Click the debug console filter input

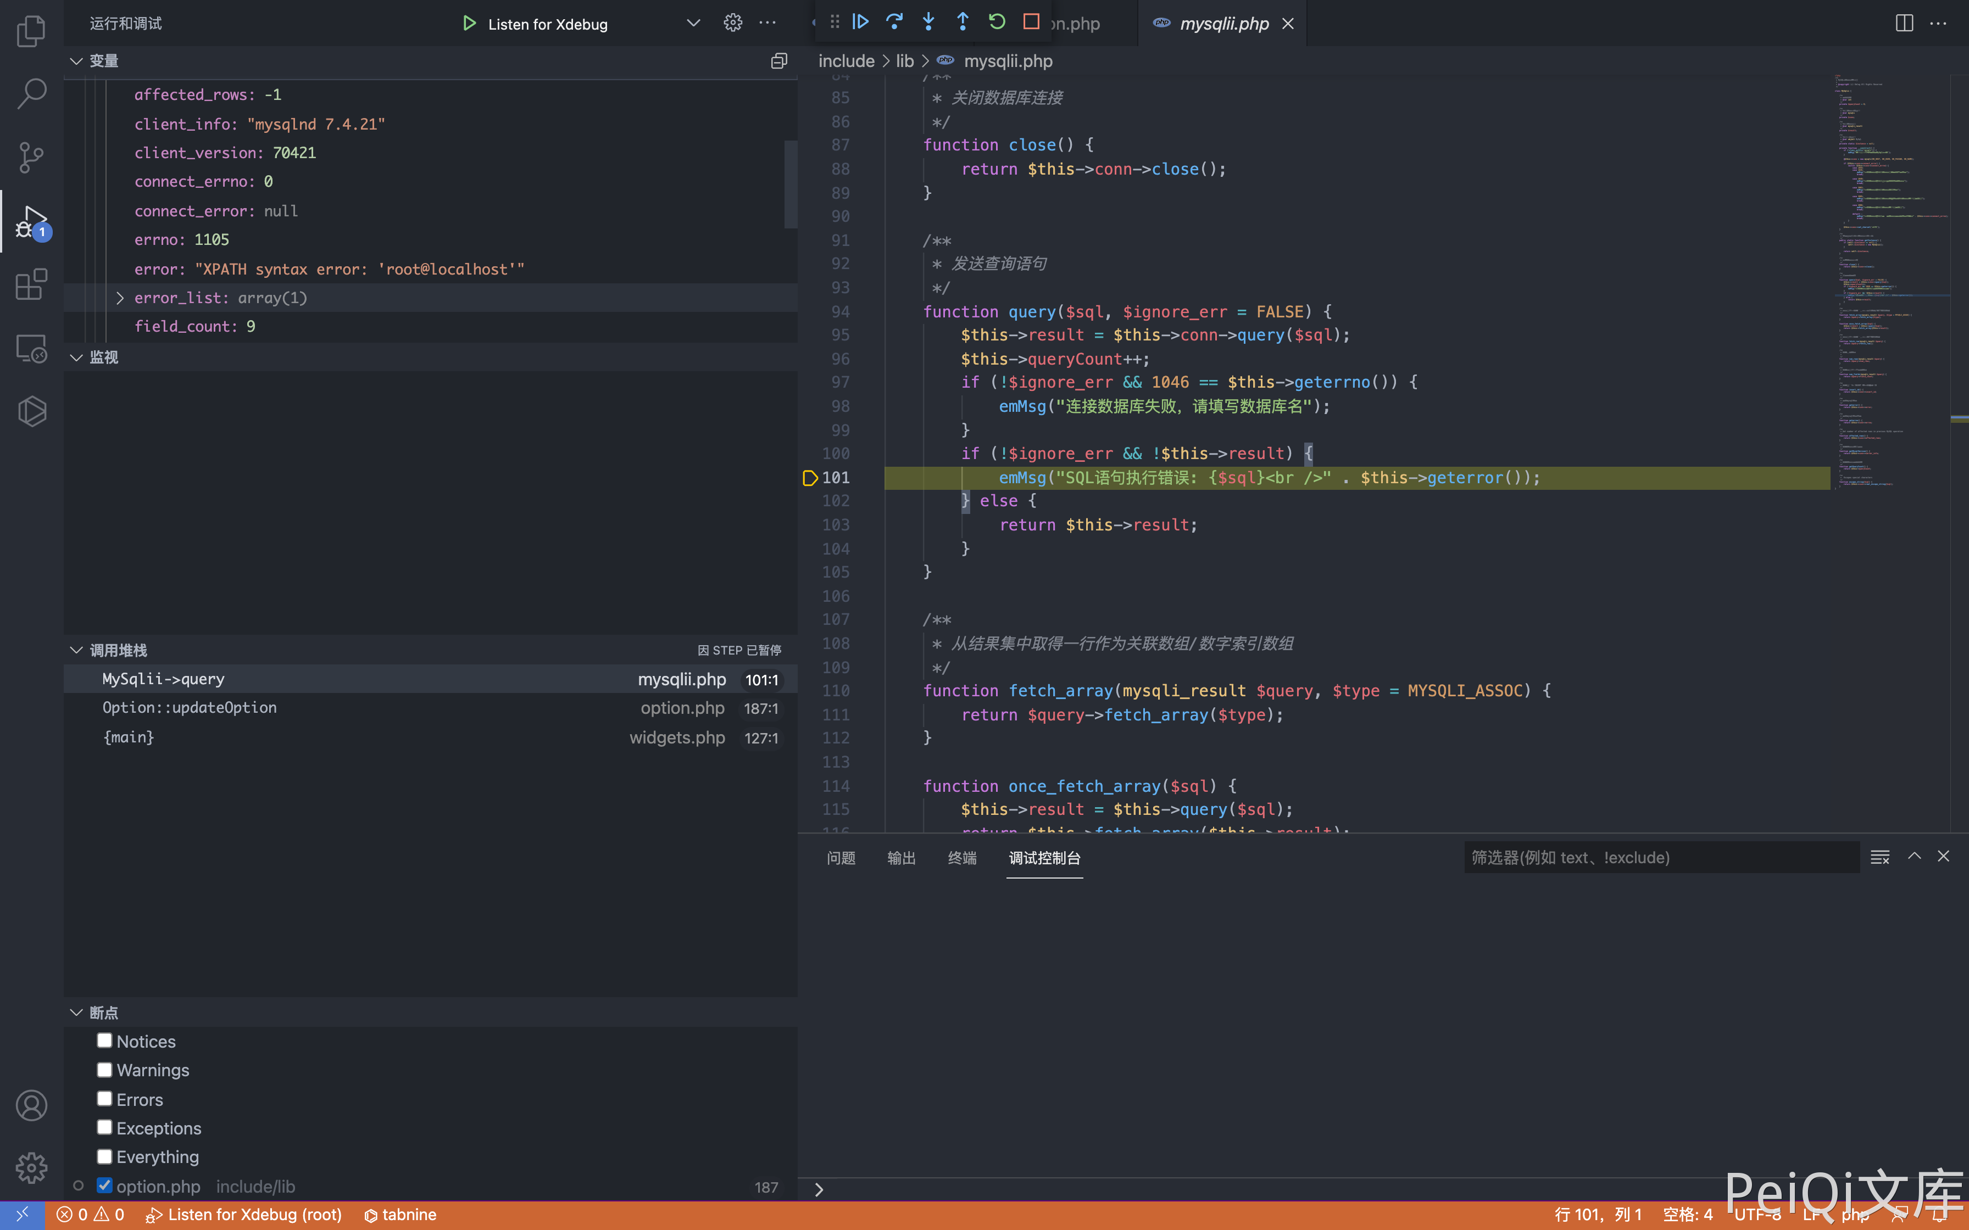(1660, 857)
